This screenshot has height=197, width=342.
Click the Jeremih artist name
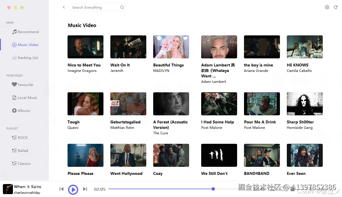pos(117,71)
